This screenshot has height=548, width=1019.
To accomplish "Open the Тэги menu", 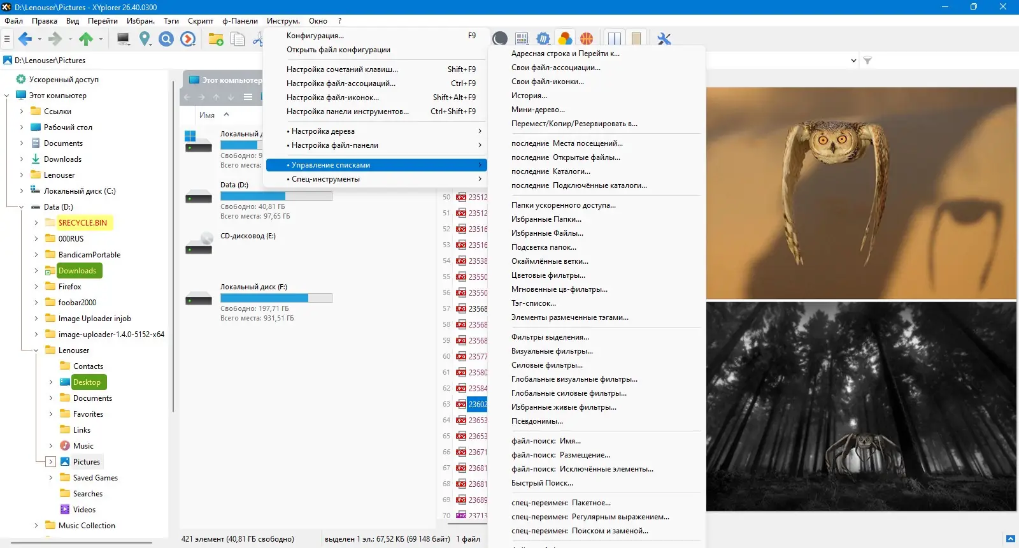I will (x=171, y=21).
